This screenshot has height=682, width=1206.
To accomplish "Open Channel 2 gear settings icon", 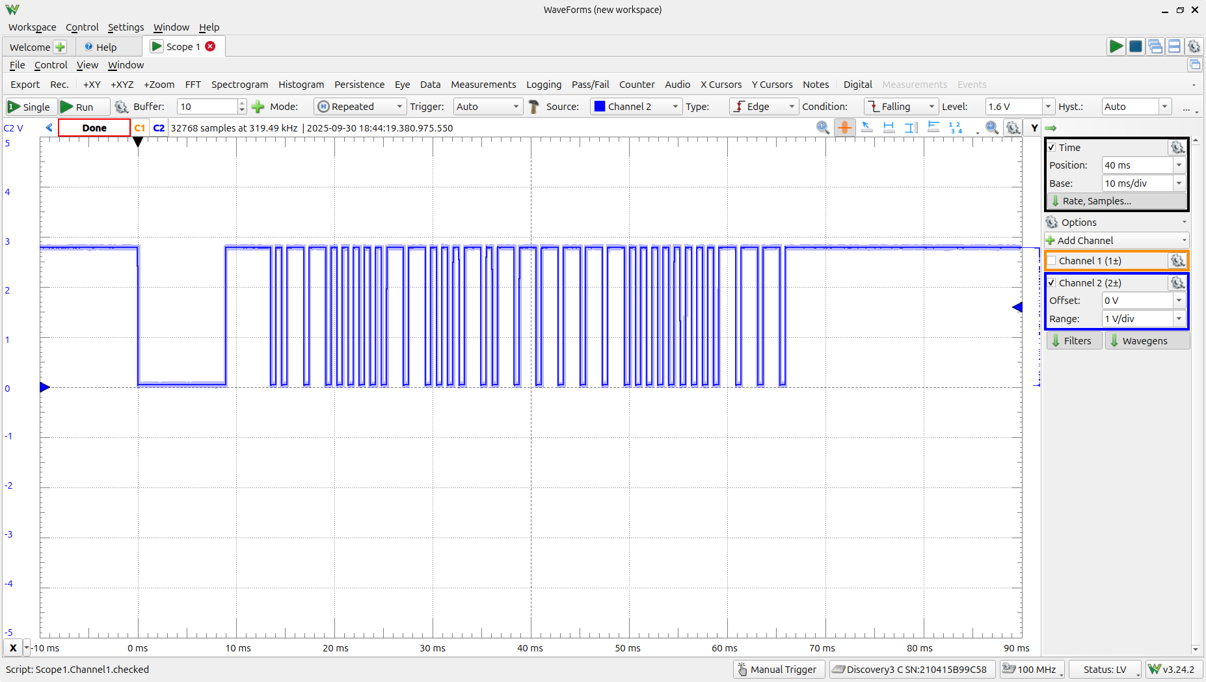I will tap(1177, 282).
